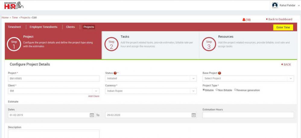Click the Step 3 Resources circle
The width and height of the screenshot is (301, 138).
(209, 44)
